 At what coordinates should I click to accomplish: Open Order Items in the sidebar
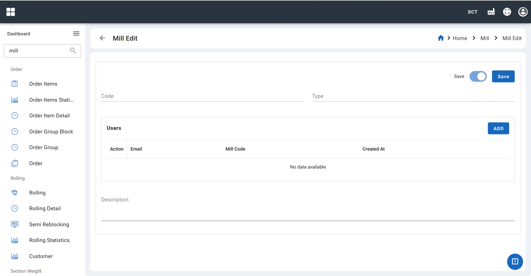point(43,84)
